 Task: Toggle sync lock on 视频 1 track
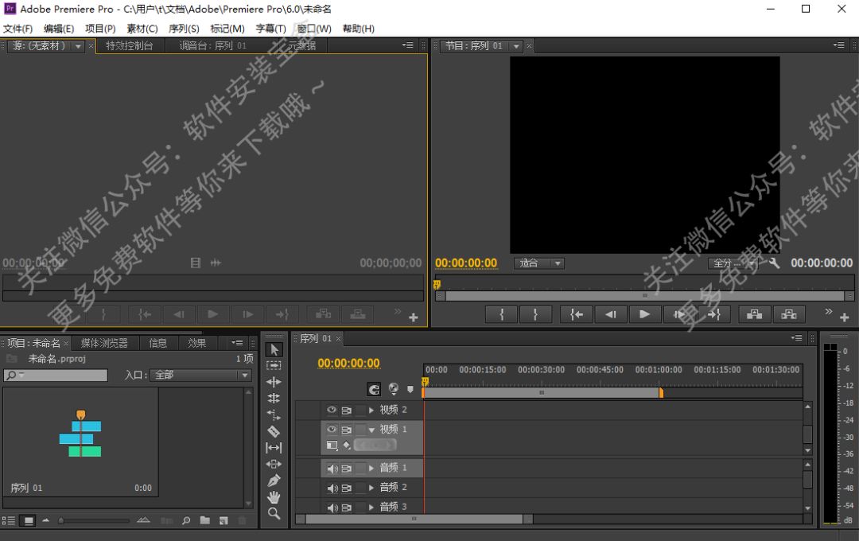[346, 430]
